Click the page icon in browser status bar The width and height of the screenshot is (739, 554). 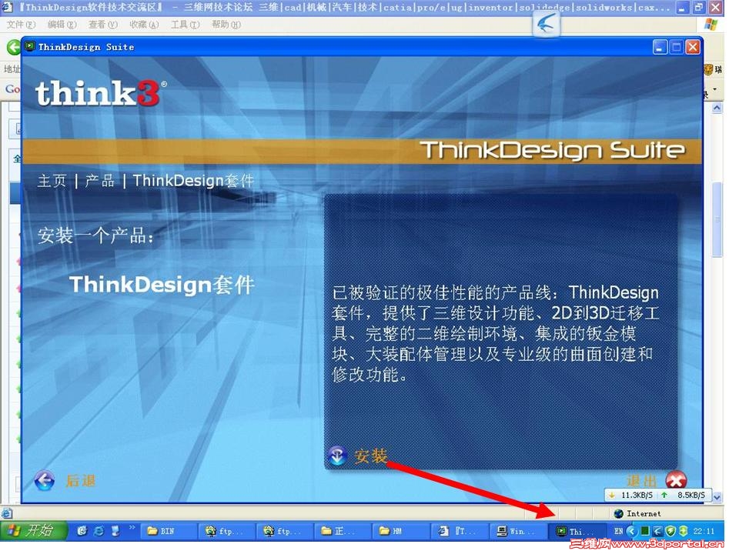7,513
